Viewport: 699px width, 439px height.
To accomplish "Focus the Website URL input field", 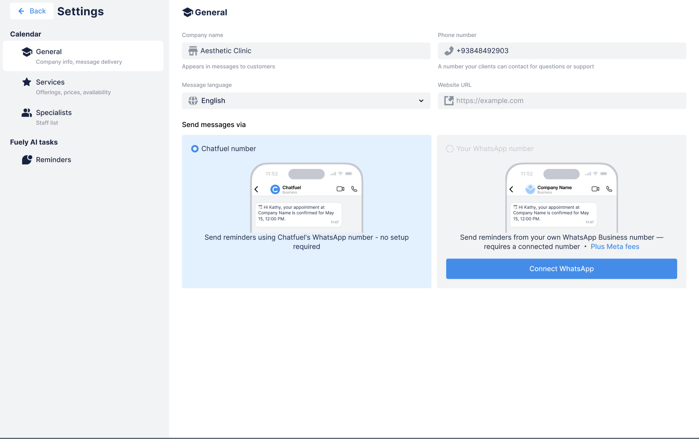I will tap(567, 101).
